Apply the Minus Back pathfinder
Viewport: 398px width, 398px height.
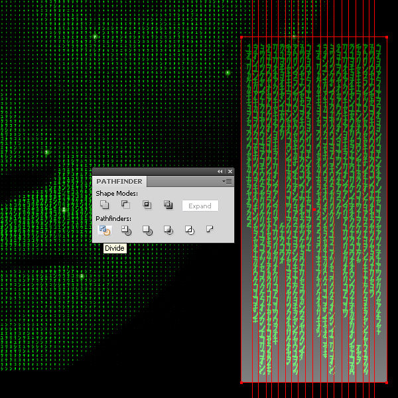[210, 230]
